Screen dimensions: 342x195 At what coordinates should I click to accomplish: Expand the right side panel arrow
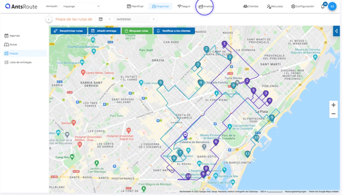(336, 31)
